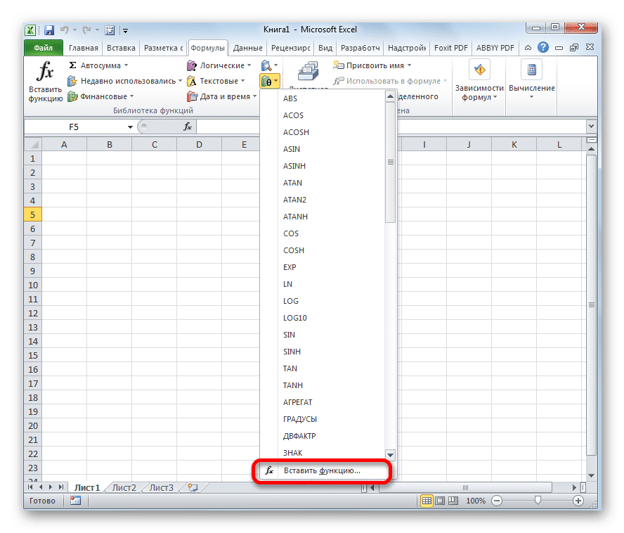Switch to the Лист2 sheet tab
The height and width of the screenshot is (533, 624).
124,487
